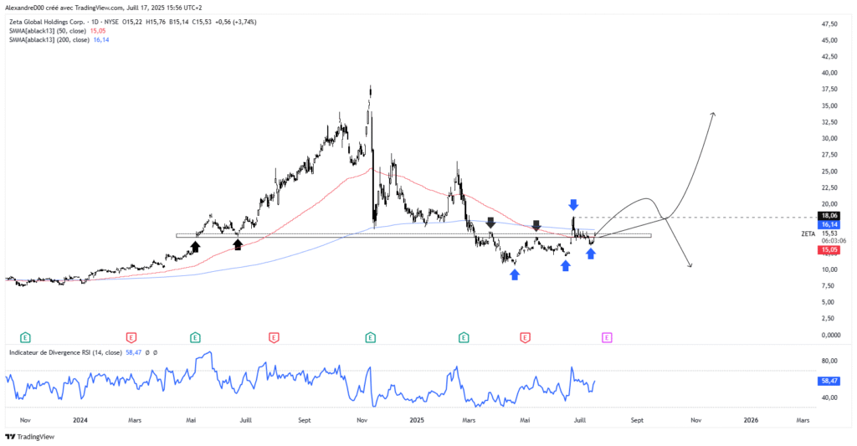Click the 37,50 price scale value
The height and width of the screenshot is (446, 857).
[829, 89]
